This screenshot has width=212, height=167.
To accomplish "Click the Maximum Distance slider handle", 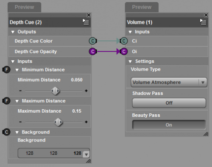I will pos(58,122).
